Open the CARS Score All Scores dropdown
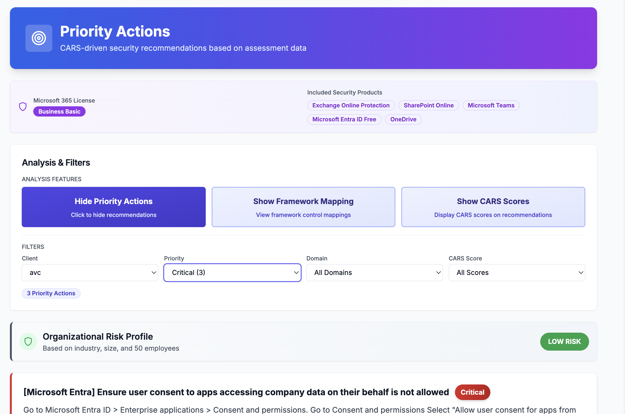 click(x=517, y=273)
